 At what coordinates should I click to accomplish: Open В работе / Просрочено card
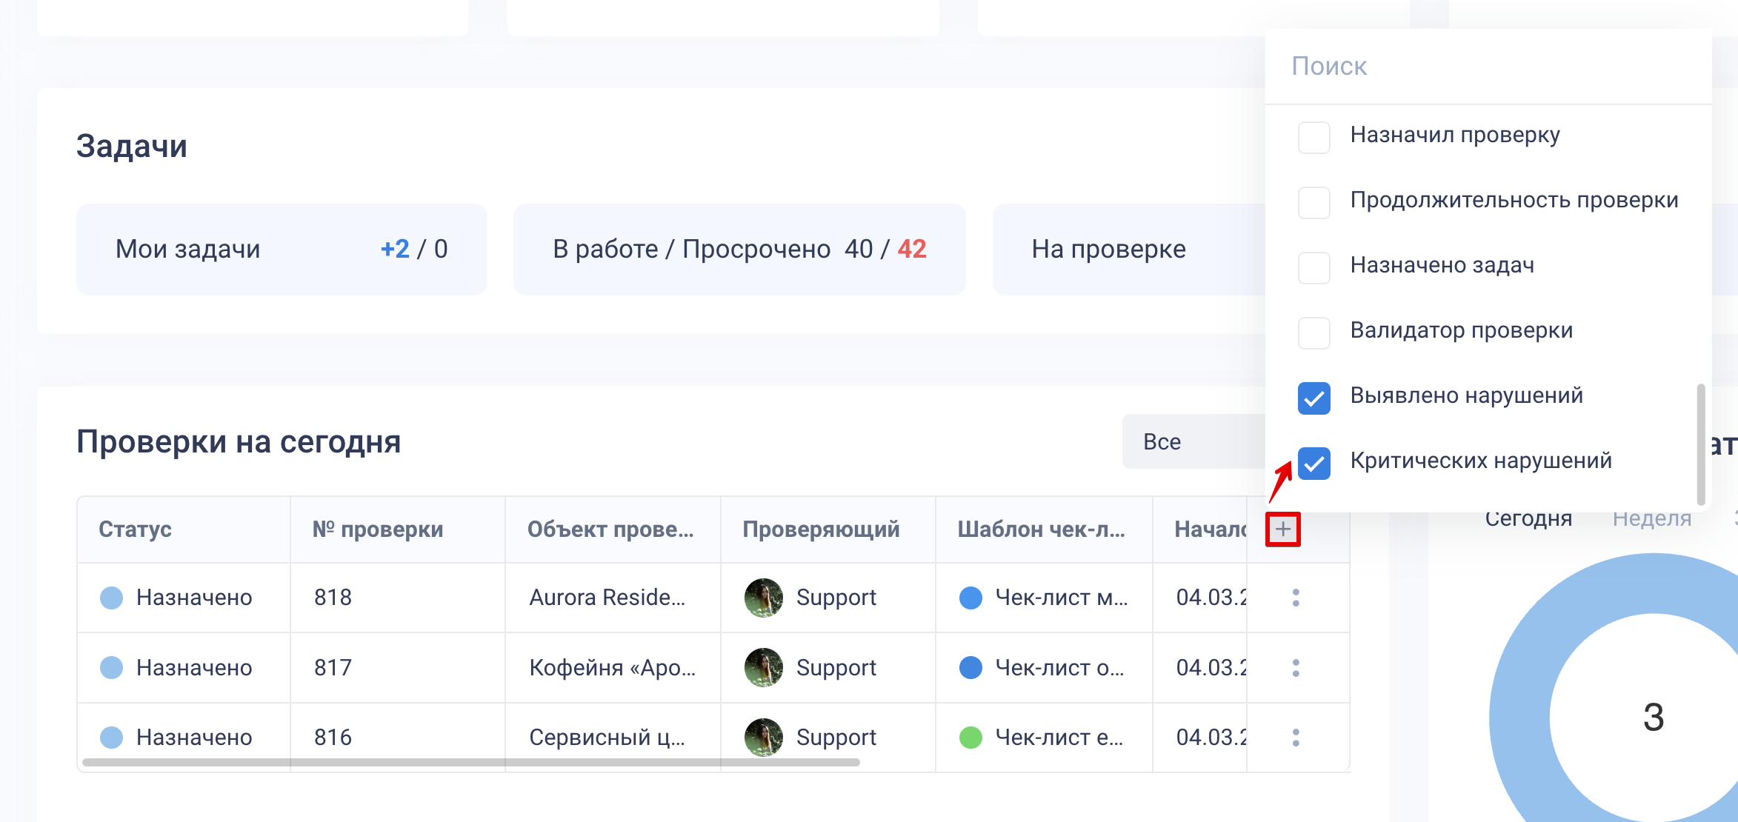pos(739,250)
